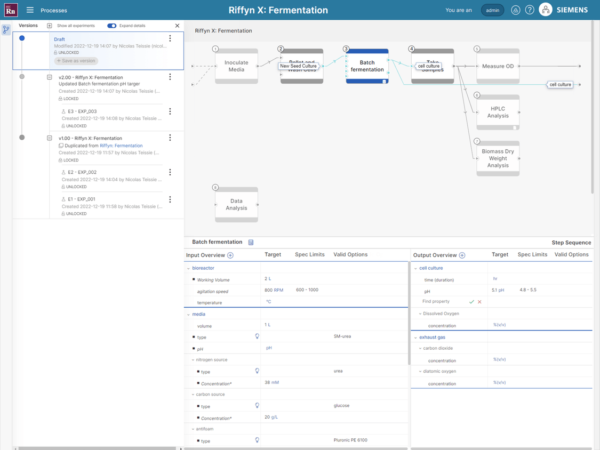
Task: Open the Processes menu item
Action: pos(55,10)
